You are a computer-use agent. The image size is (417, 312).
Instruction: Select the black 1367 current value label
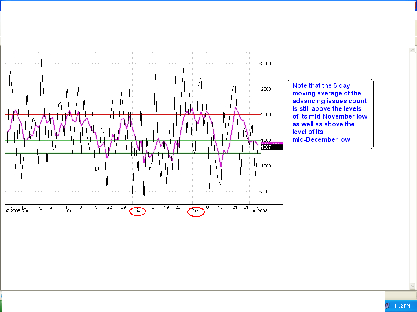(x=272, y=147)
